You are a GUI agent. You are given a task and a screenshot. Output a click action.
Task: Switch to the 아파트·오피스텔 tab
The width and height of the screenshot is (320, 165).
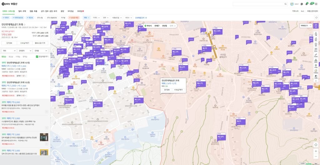pyautogui.click(x=8, y=11)
